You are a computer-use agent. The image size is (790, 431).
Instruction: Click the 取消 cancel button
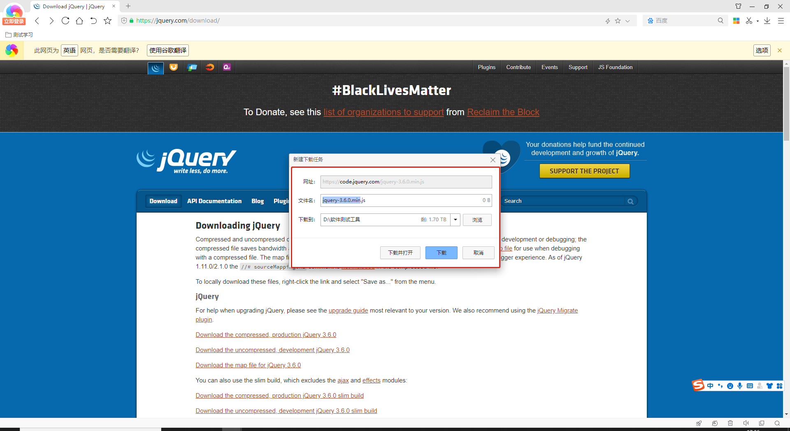[x=479, y=253]
